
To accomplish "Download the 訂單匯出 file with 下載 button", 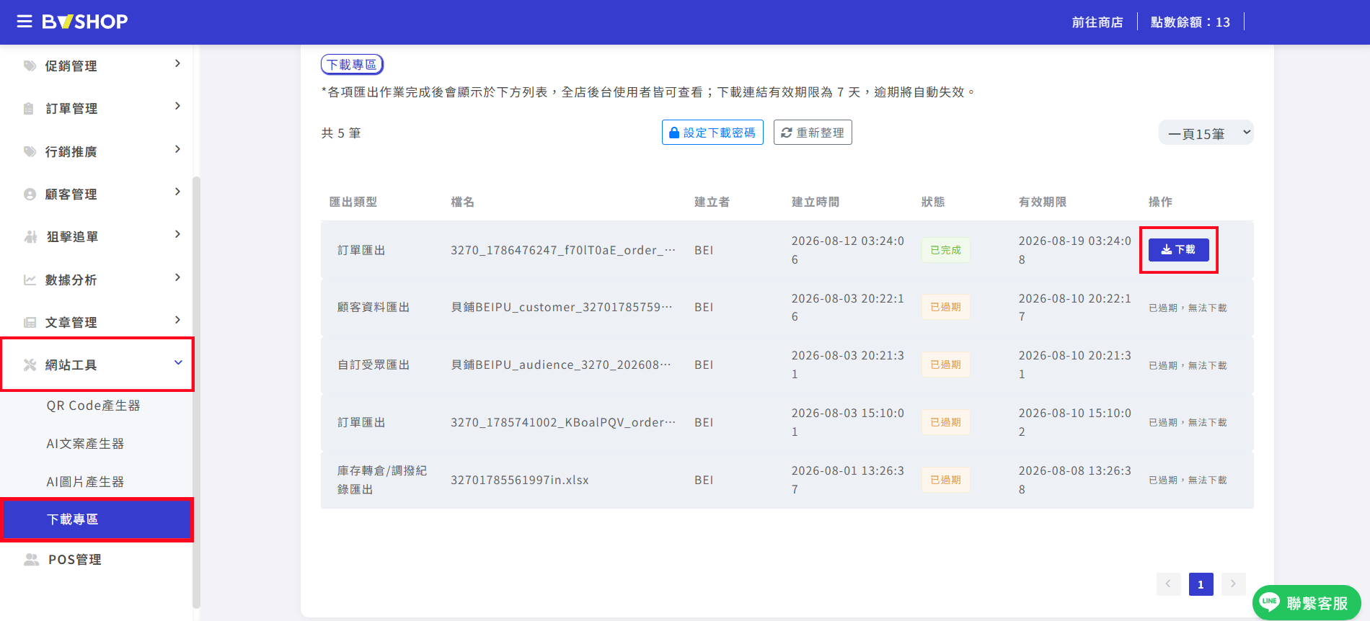I will click(1178, 250).
